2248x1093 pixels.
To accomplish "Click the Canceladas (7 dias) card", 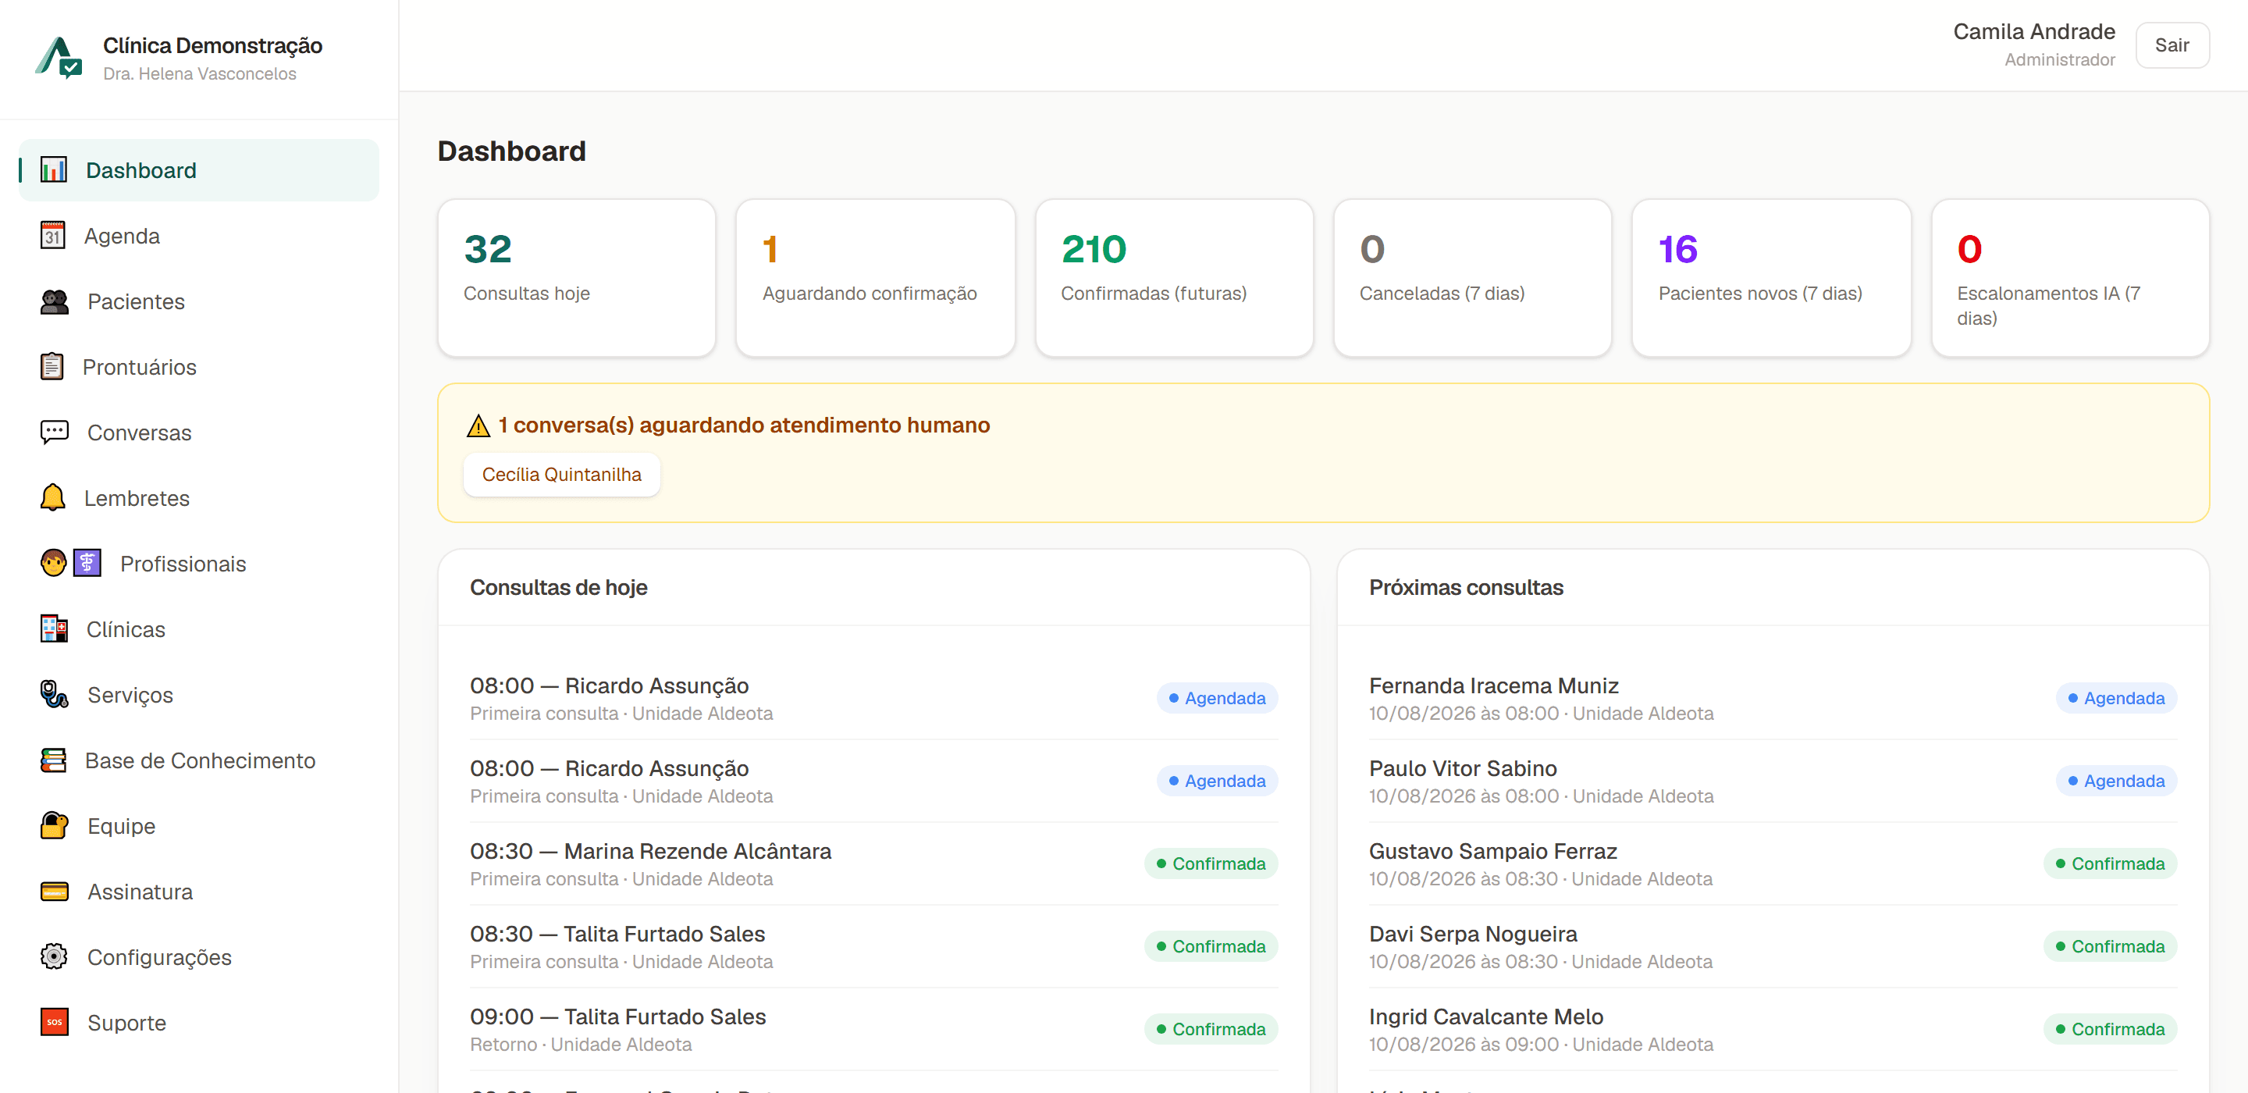I will (x=1472, y=278).
